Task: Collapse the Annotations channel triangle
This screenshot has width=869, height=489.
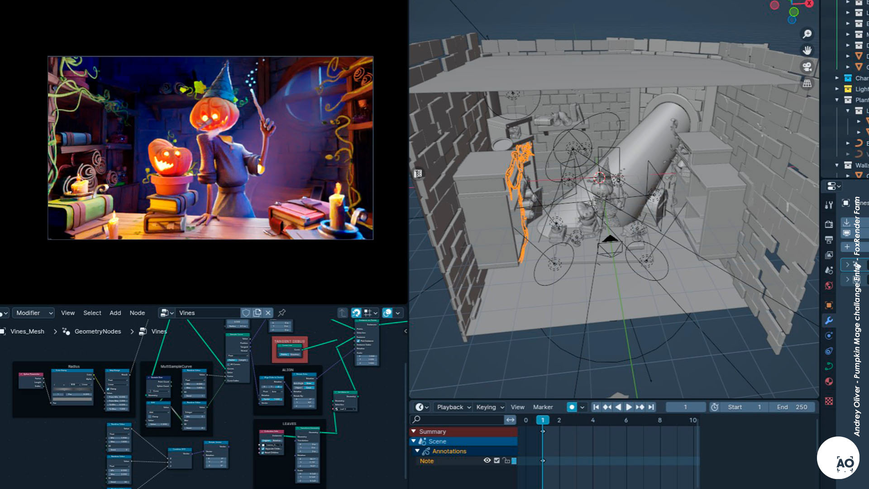Action: [417, 451]
